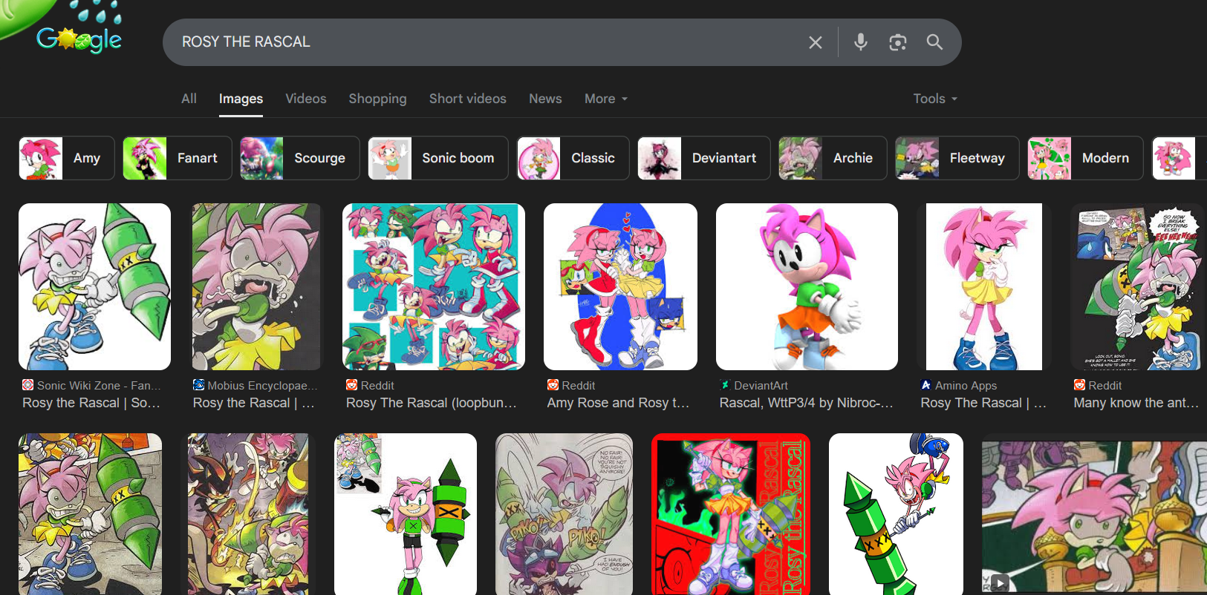1207x595 pixels.
Task: Select the Scourge filter chip
Action: pyautogui.click(x=300, y=158)
